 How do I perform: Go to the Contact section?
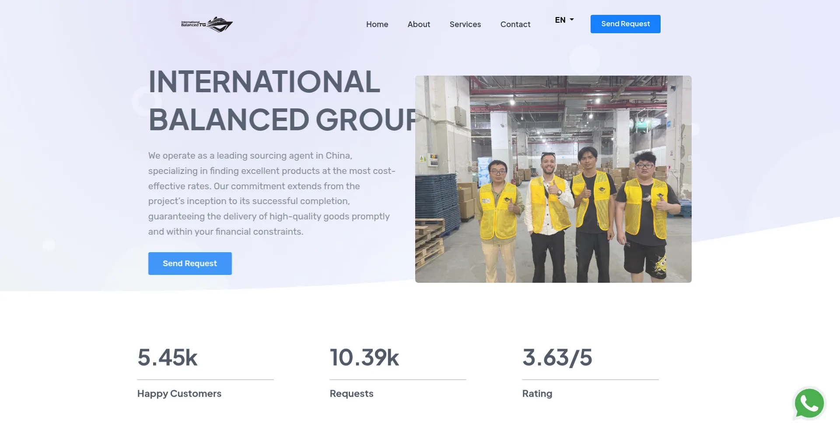pyautogui.click(x=515, y=24)
